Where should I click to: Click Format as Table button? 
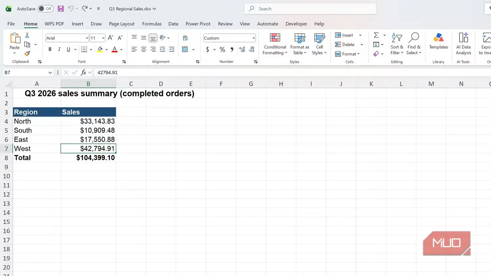(300, 44)
